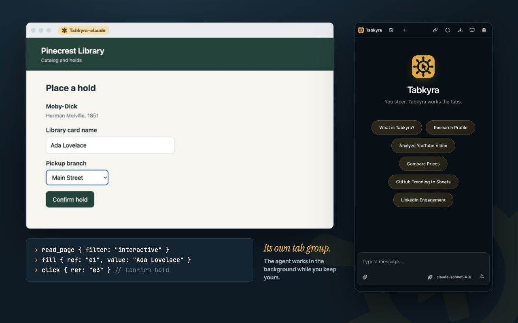Click the 'Library card name' label
This screenshot has height=323, width=518.
[72, 130]
